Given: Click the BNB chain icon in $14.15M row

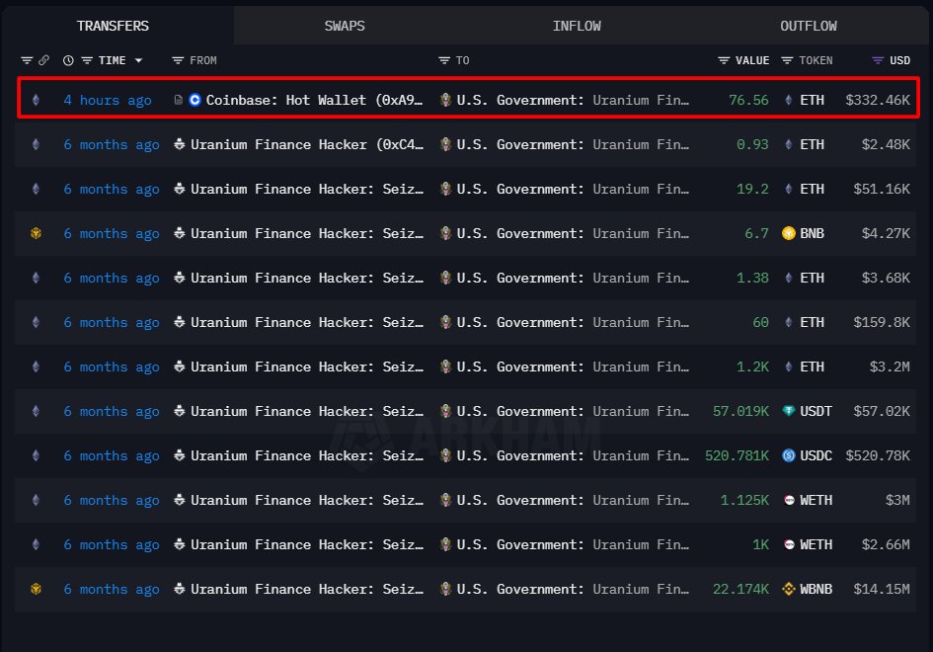Looking at the screenshot, I should pos(36,590).
